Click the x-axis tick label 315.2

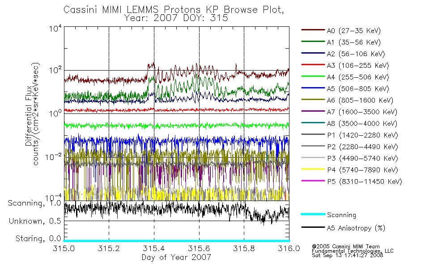109,248
